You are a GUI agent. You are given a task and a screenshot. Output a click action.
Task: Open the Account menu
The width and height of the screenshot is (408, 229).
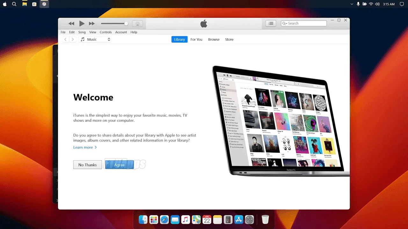pyautogui.click(x=121, y=32)
